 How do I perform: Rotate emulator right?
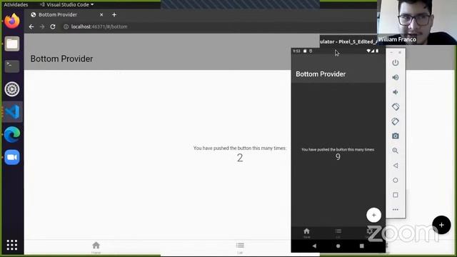pyautogui.click(x=395, y=121)
